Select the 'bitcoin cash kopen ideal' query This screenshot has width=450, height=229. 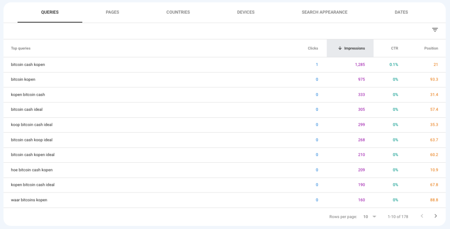[33, 155]
